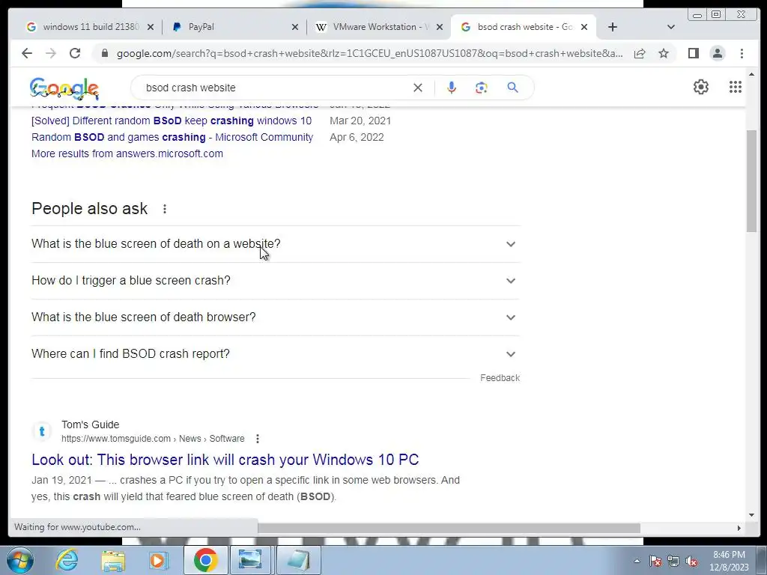Open Look out browser link crash article
The image size is (767, 575).
pyautogui.click(x=225, y=460)
